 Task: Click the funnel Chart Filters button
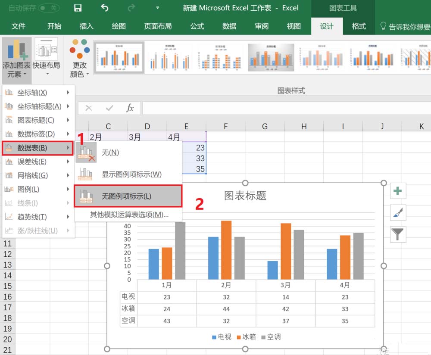398,234
